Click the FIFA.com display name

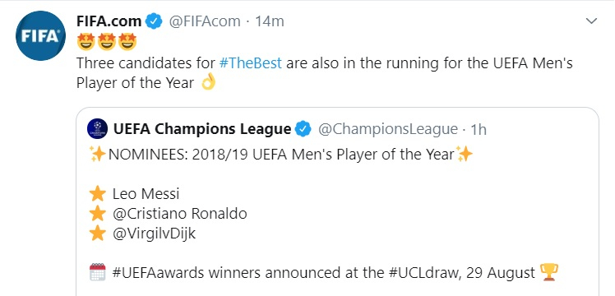109,21
